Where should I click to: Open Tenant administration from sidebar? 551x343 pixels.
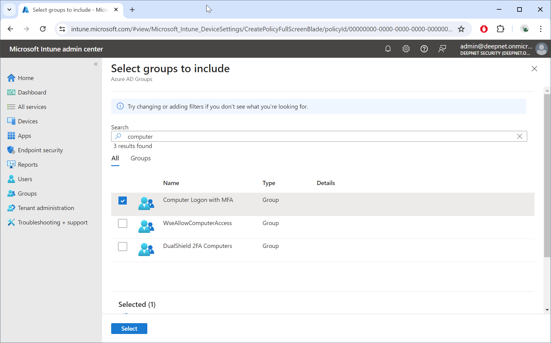pyautogui.click(x=46, y=208)
